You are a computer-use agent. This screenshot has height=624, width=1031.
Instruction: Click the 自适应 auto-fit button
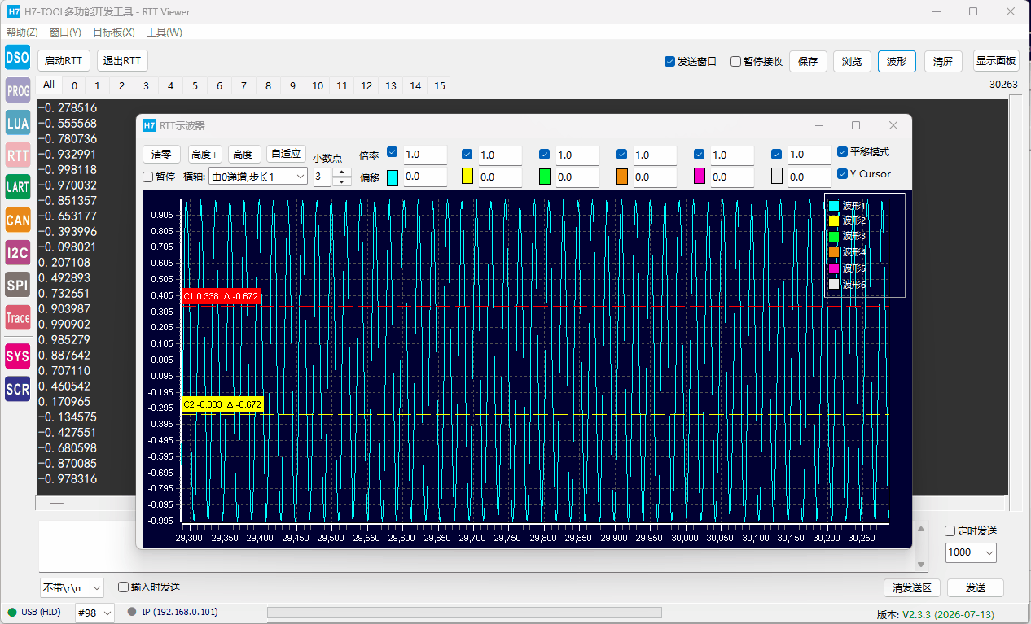tap(287, 154)
